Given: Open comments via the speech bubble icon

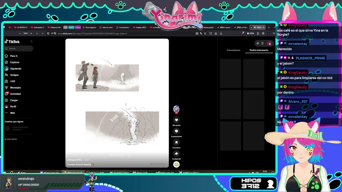Looking at the screenshot, I should (x=176, y=131).
